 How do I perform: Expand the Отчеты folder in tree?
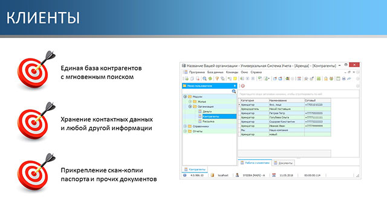(185, 131)
